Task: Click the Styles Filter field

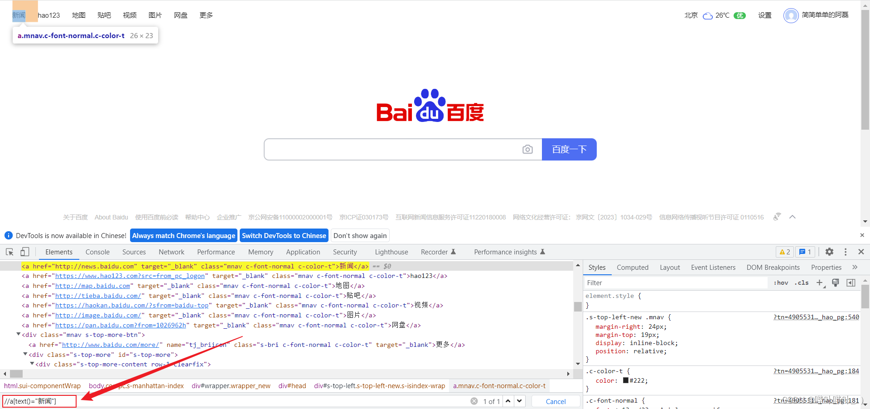Action: 676,283
